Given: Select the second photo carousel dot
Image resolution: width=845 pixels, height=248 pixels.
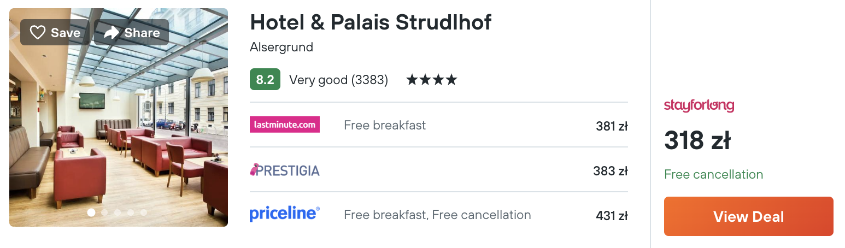Looking at the screenshot, I should [x=104, y=212].
